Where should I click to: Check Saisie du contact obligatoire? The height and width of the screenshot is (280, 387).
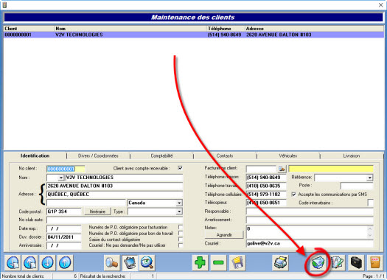(x=181, y=239)
